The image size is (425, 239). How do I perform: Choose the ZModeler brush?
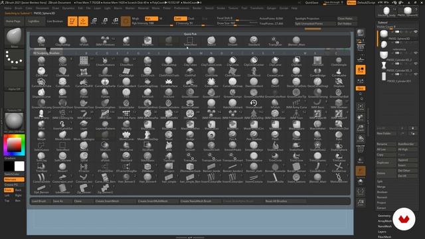[x=147, y=167]
